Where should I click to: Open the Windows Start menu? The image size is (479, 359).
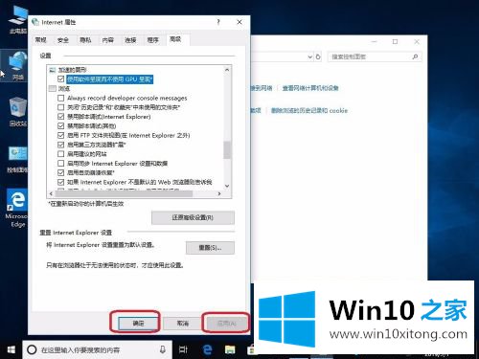[11, 350]
